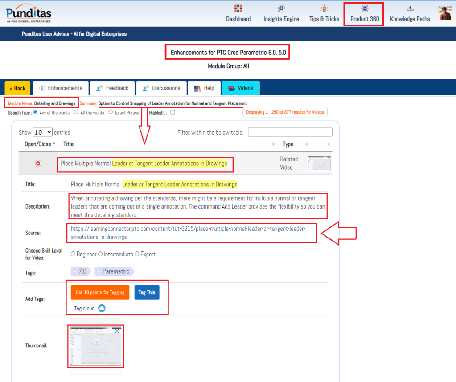
Task: Open Product 360 icon
Action: click(365, 9)
